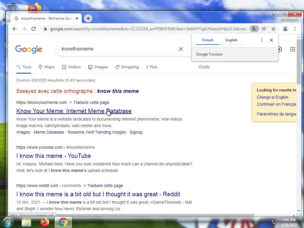The width and height of the screenshot is (304, 228).
Task: Select the Tous search tab
Action: (x=24, y=67)
